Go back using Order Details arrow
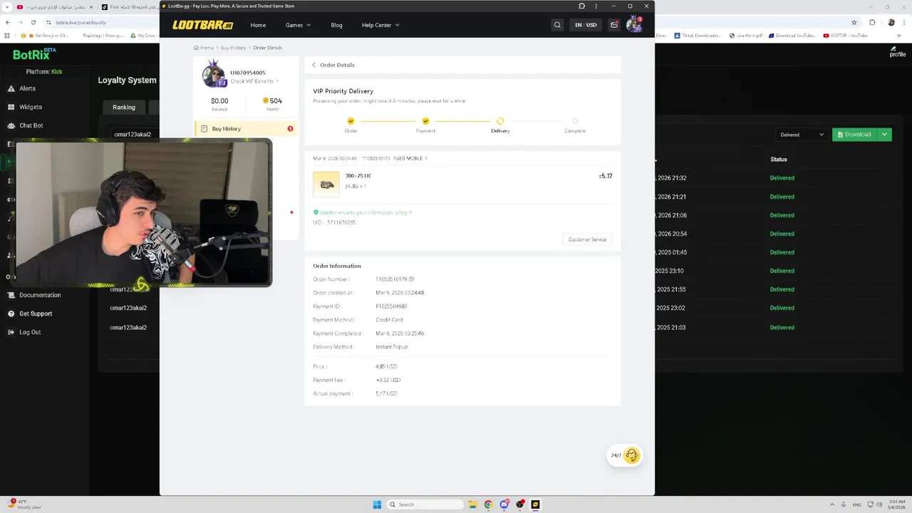This screenshot has height=513, width=912. coord(314,65)
